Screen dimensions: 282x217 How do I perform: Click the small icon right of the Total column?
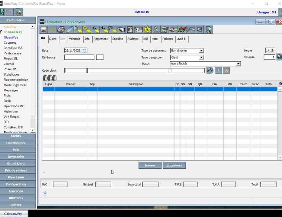(280, 83)
